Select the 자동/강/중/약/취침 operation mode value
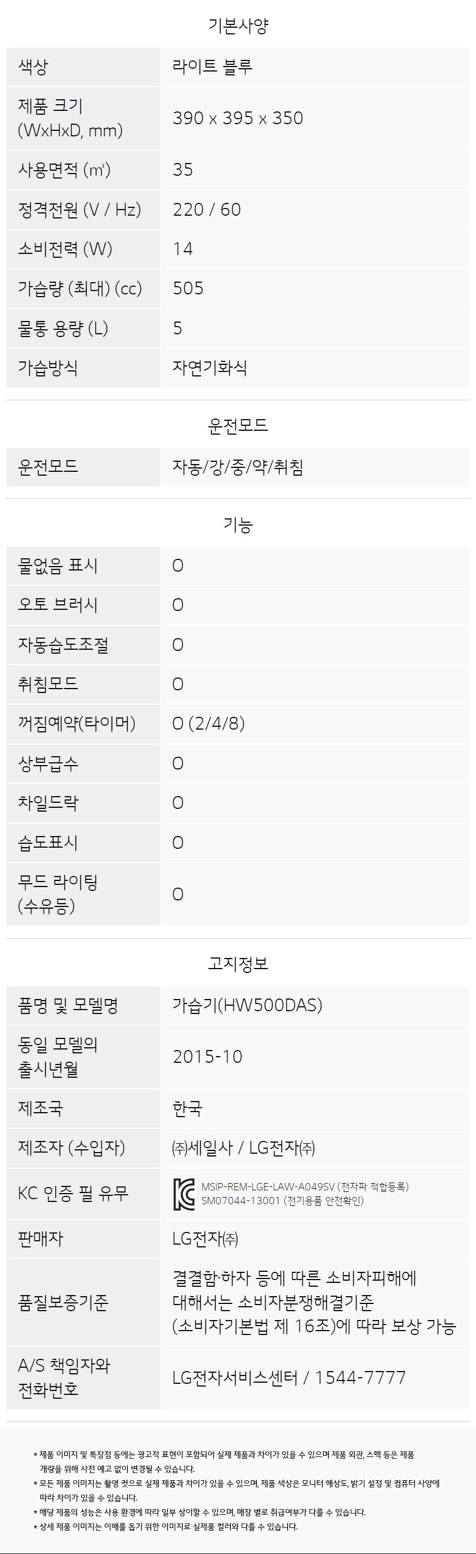 238,467
